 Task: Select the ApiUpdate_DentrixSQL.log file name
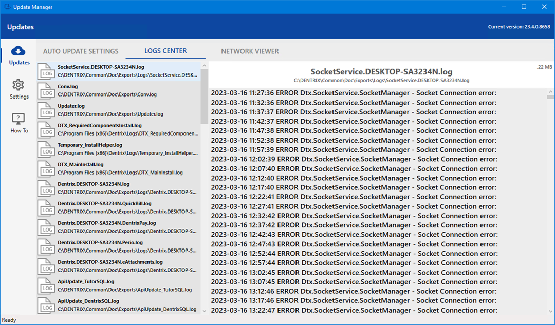click(88, 301)
